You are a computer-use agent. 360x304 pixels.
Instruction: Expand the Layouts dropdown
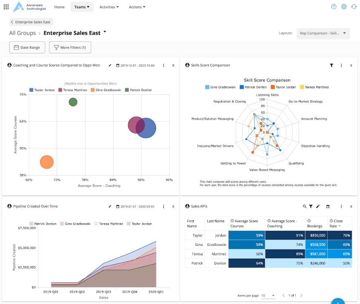click(323, 33)
